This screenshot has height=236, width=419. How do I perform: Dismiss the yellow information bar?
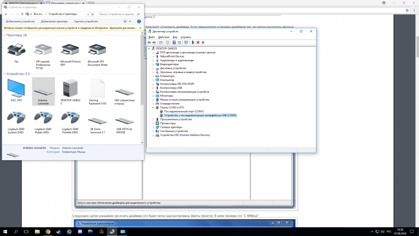coord(140,28)
